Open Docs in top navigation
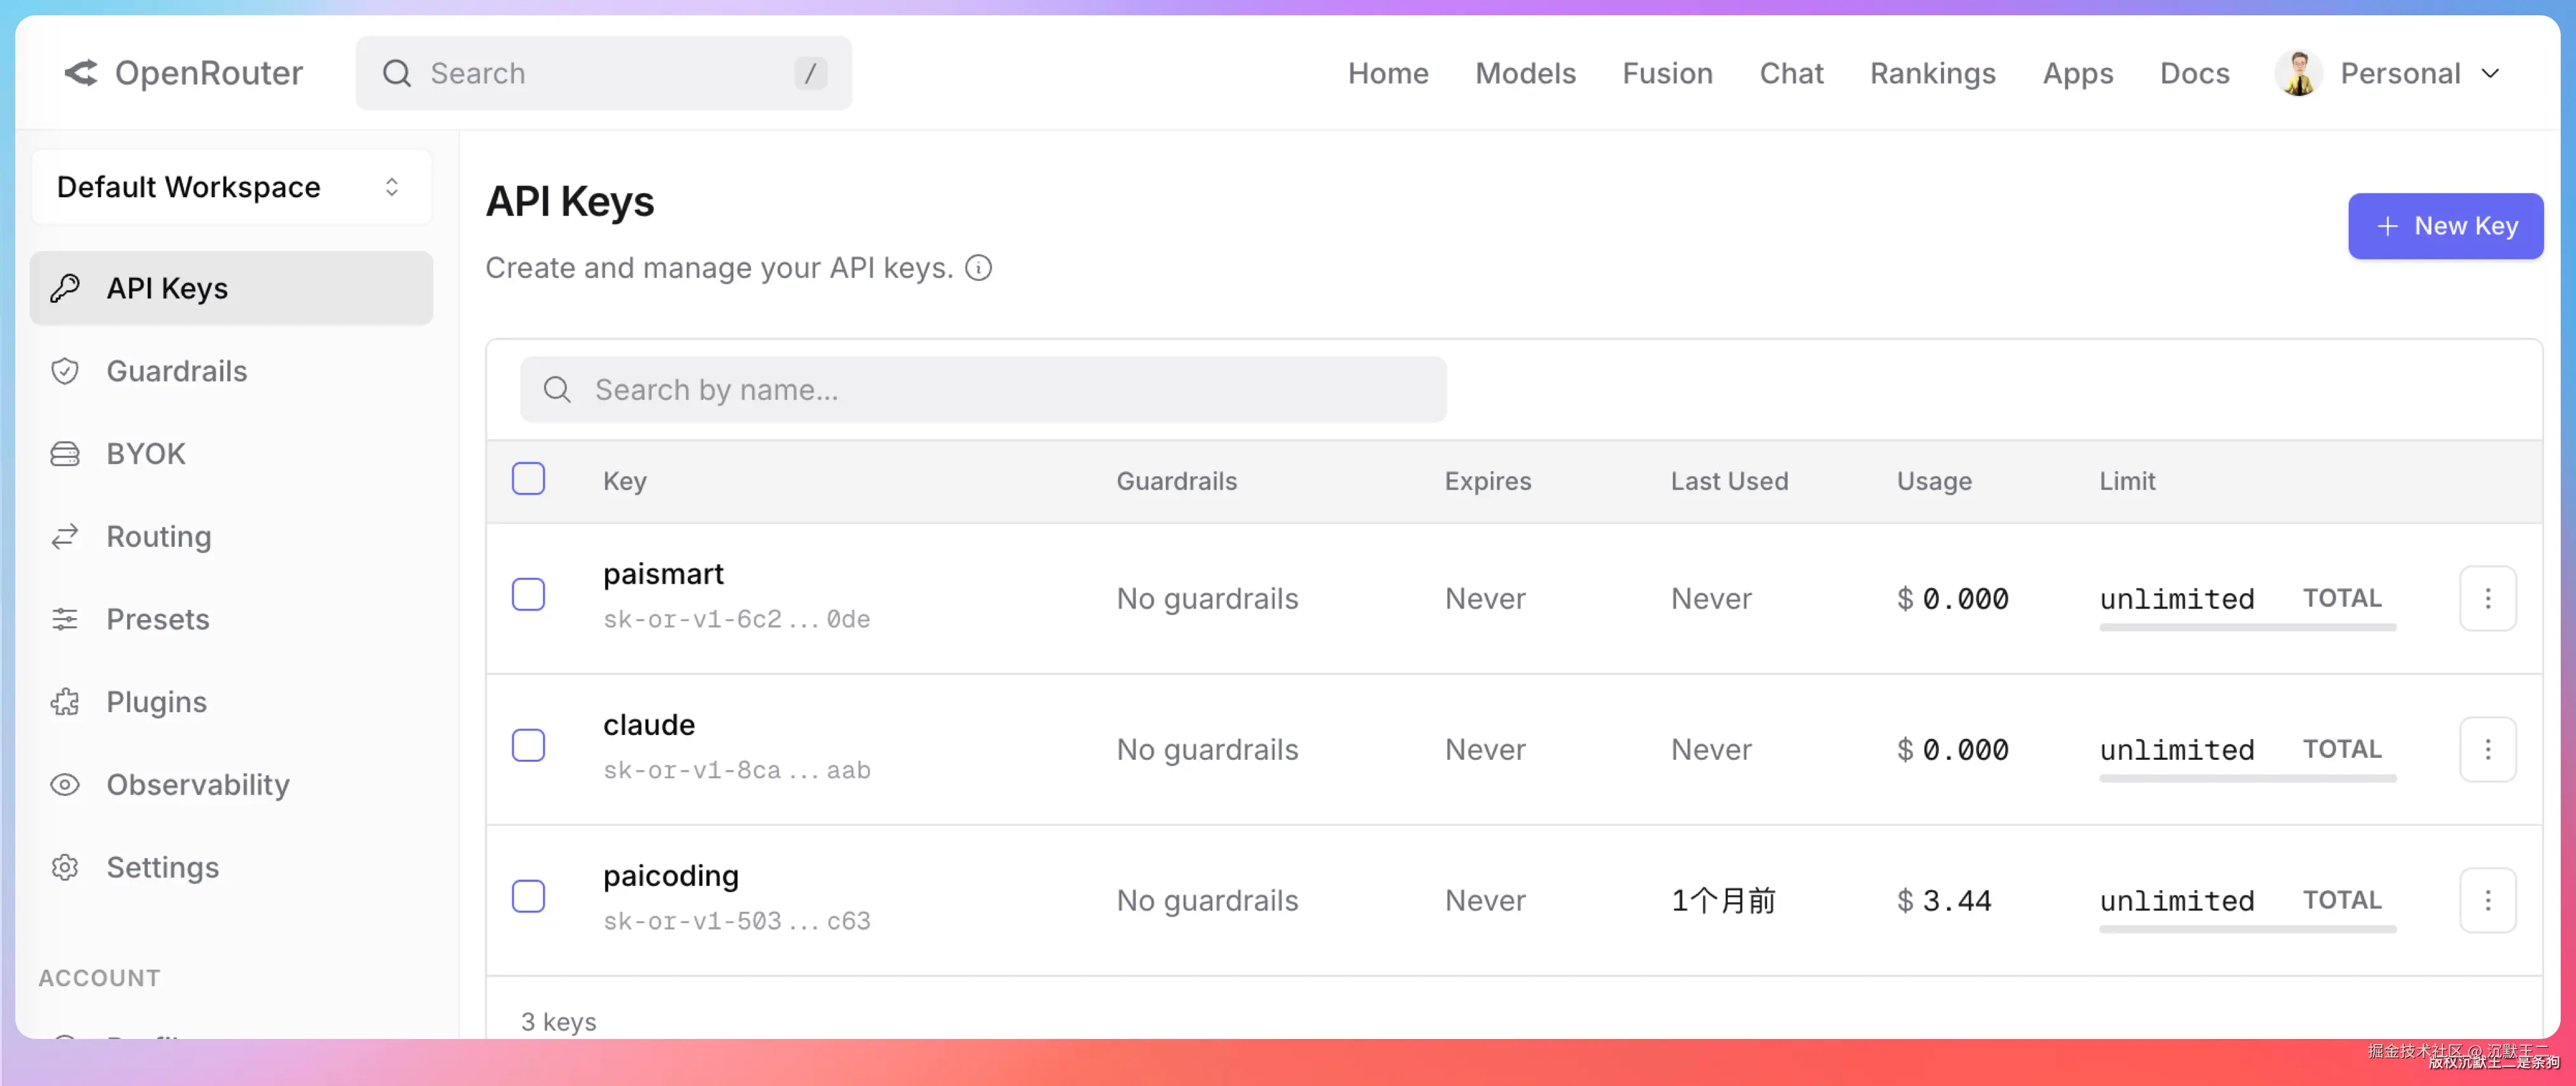2576x1086 pixels. coord(2195,73)
